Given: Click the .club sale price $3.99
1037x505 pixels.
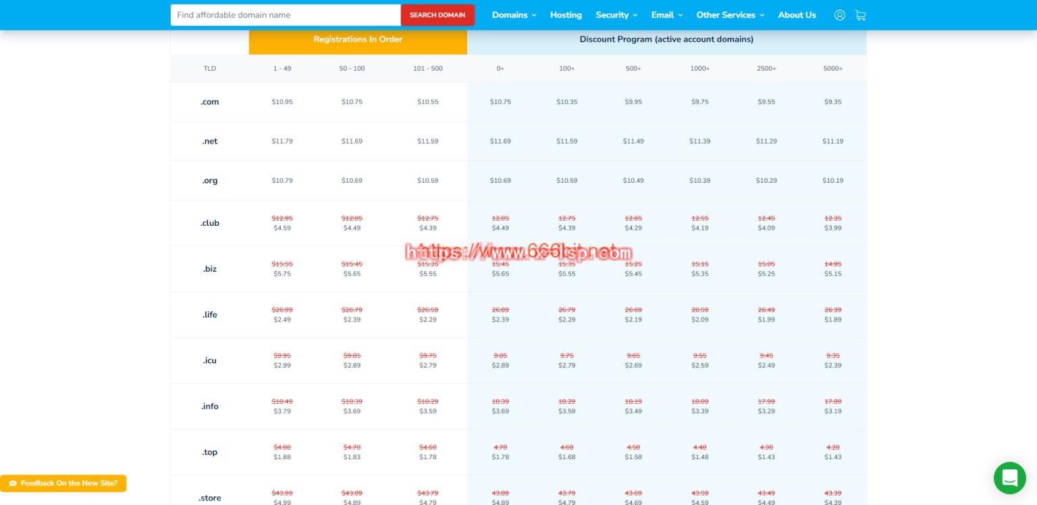Looking at the screenshot, I should [833, 228].
